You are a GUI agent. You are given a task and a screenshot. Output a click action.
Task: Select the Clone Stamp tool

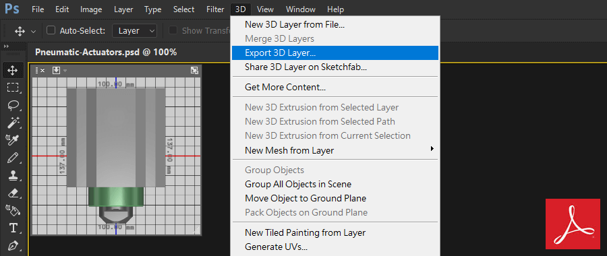[x=13, y=175]
